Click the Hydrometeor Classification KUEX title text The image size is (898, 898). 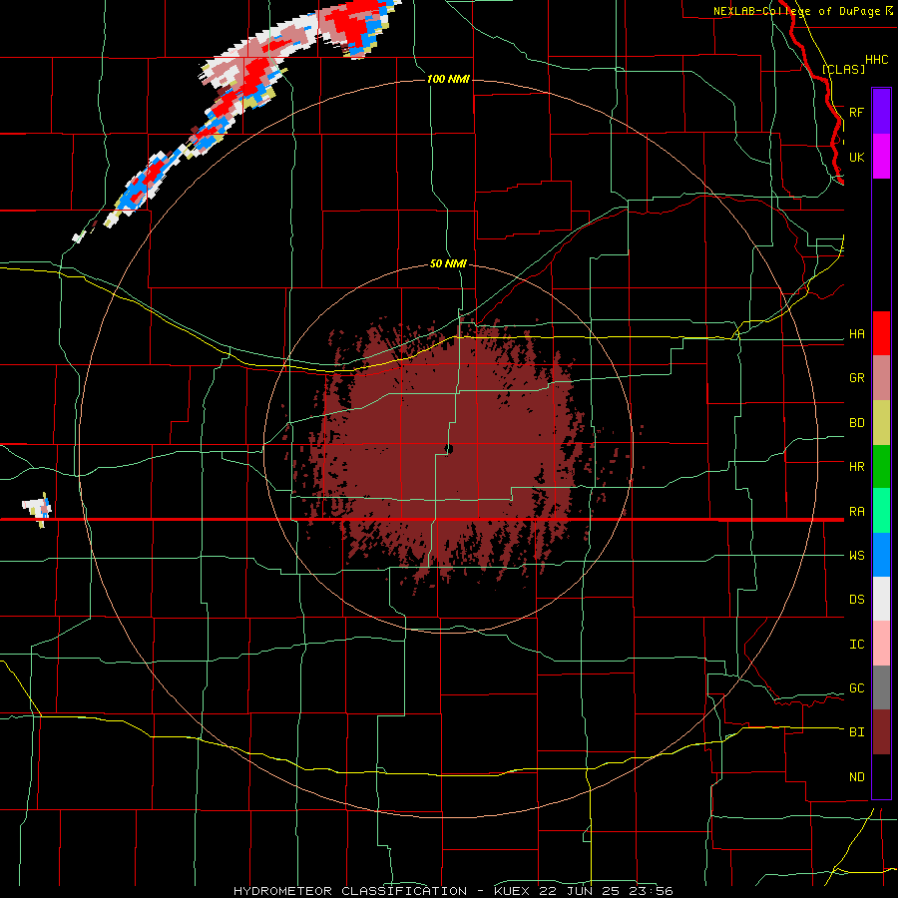453,891
